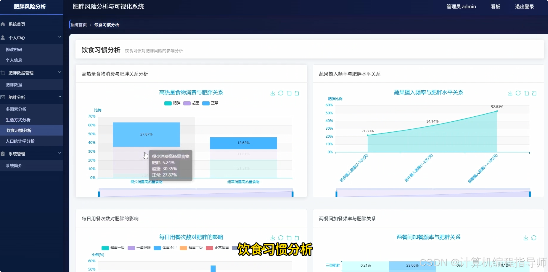Select box zoom on 高热量食物消费 chart
This screenshot has height=272, width=548.
point(289,93)
